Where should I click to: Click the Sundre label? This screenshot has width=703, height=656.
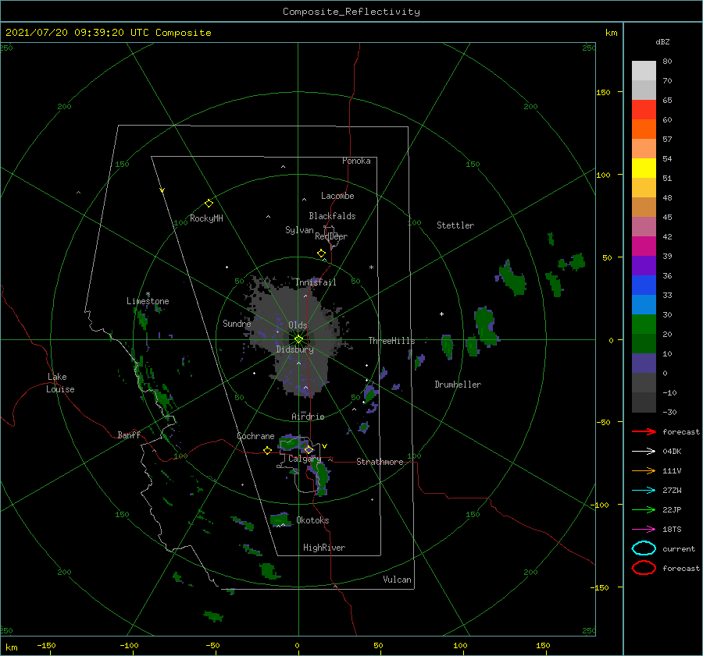click(237, 323)
